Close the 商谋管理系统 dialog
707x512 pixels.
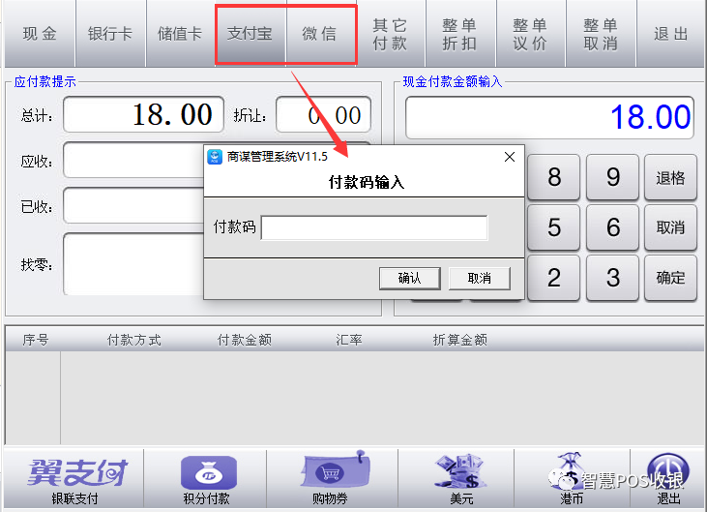point(510,157)
